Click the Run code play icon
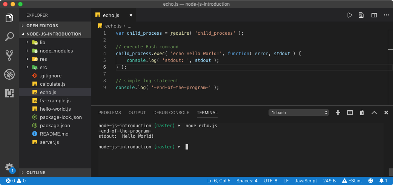Screen dimensions: 393x185 (x=350, y=15)
